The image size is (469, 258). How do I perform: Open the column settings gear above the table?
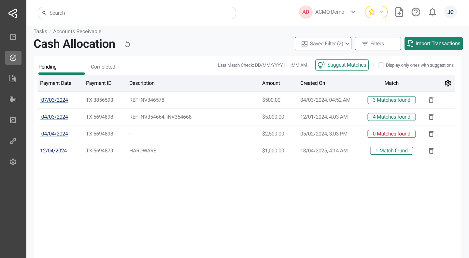(x=448, y=83)
